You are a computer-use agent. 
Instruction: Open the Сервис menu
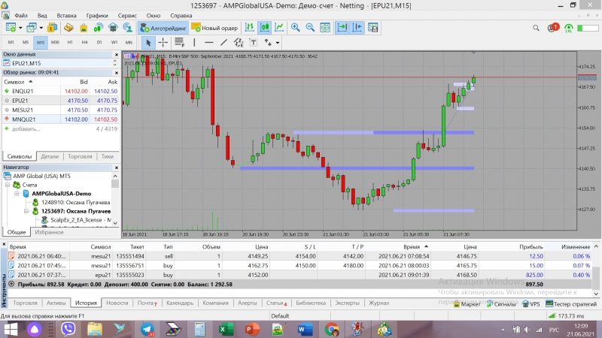127,16
